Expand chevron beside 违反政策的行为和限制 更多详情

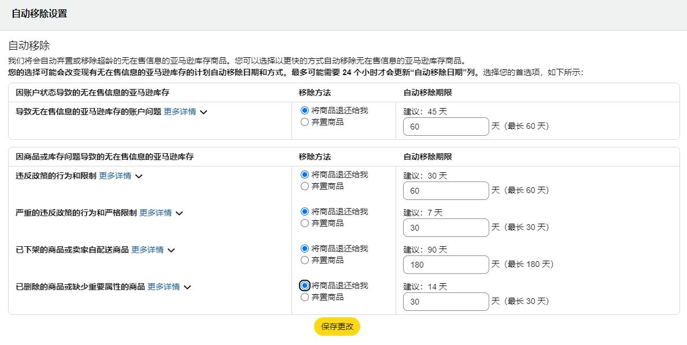139,176
